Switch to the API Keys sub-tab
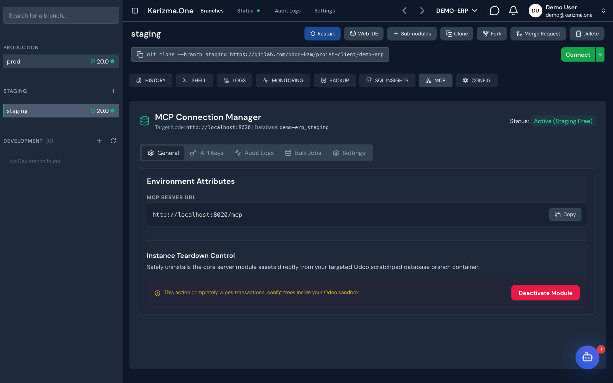 (x=207, y=153)
